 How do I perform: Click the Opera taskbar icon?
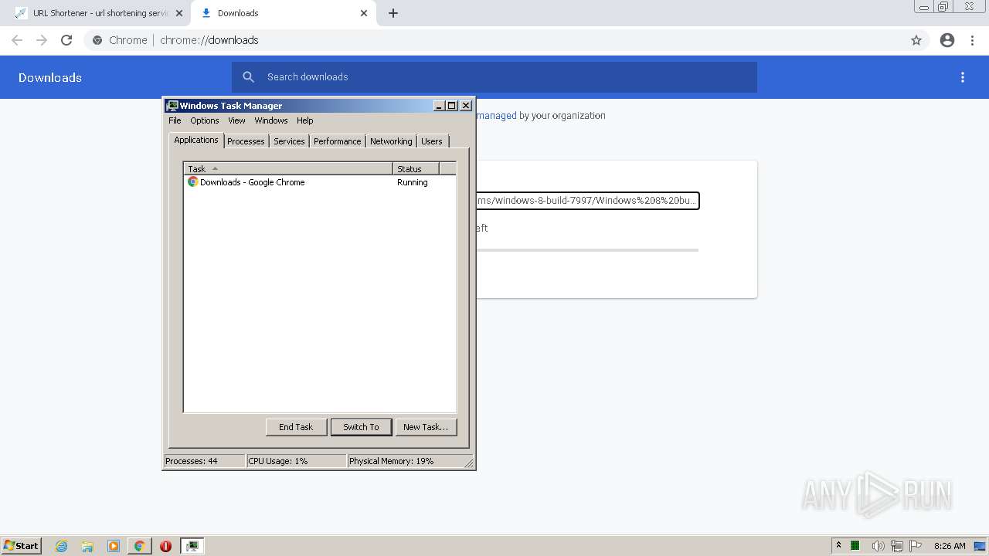(165, 546)
